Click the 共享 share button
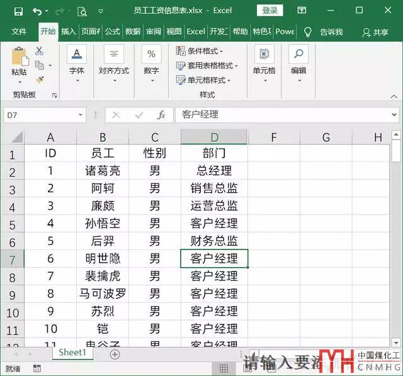 coord(375,32)
